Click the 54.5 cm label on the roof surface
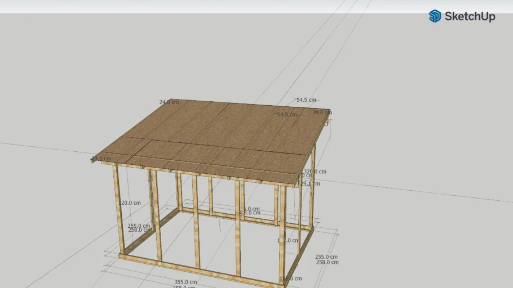513x288 pixels. [x=287, y=115]
